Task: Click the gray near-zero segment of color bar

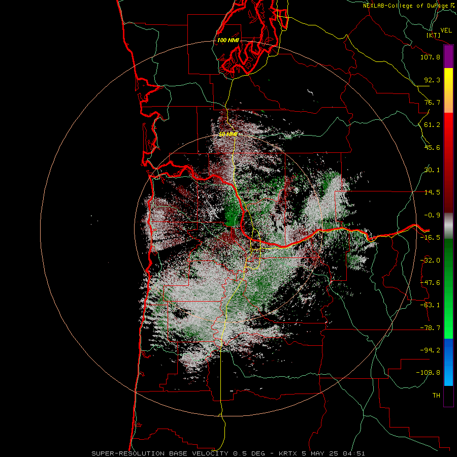Action: (448, 225)
